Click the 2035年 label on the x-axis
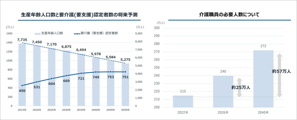Image resolution: width=297 pixels, height=120 pixels. click(x=81, y=110)
